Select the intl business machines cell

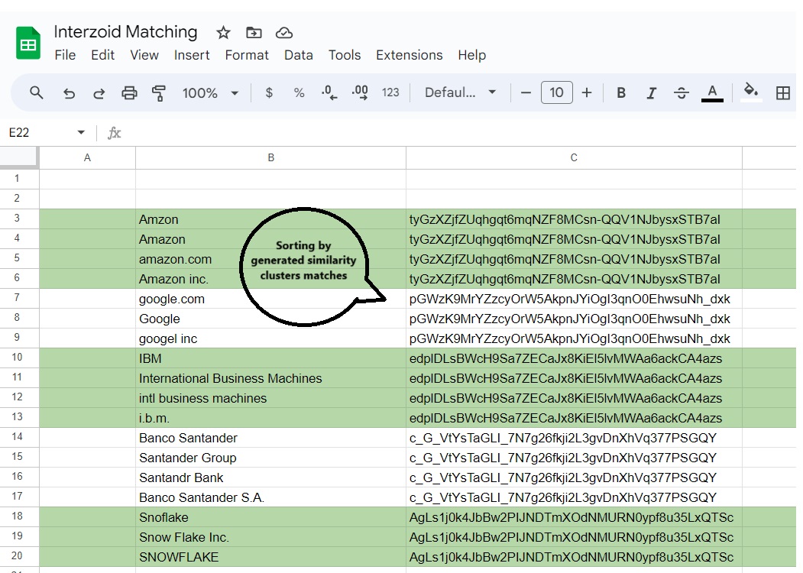pyautogui.click(x=271, y=398)
